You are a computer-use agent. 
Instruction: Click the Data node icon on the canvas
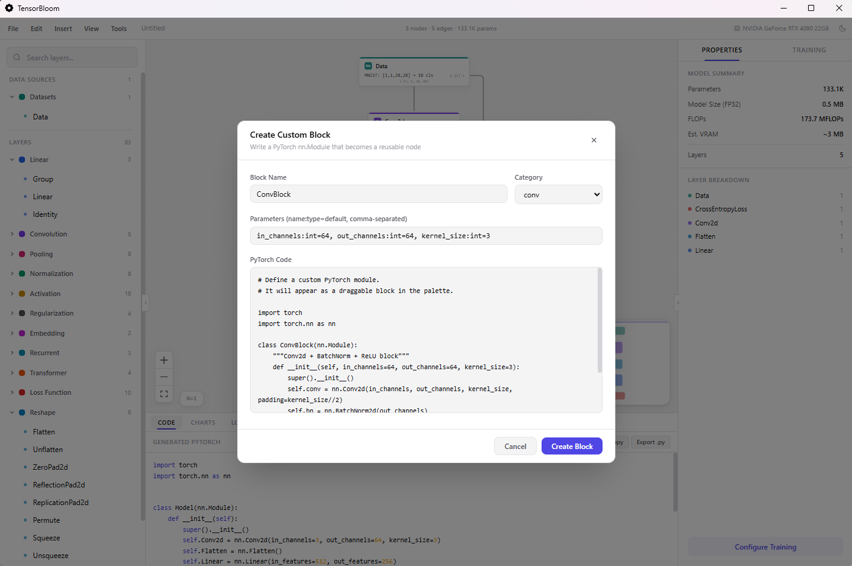[x=368, y=66]
